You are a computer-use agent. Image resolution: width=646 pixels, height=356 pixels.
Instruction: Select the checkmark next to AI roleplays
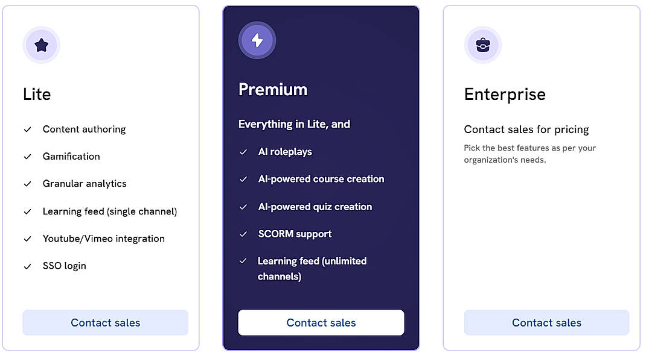click(243, 152)
